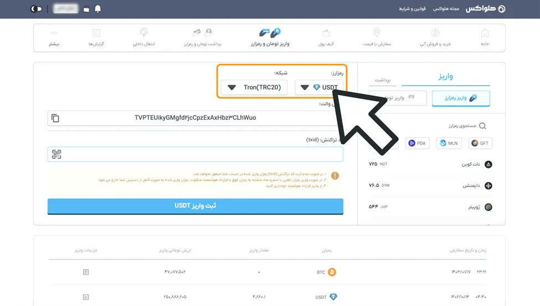Open the USDT currency dropdown
This screenshot has height=306, width=540.
[x=319, y=87]
